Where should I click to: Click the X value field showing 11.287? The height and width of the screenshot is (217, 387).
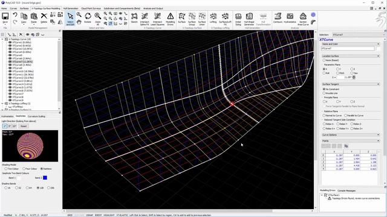click(x=345, y=77)
